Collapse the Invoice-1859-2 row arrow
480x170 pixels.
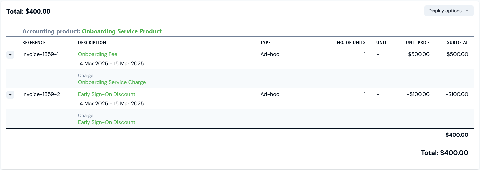pyautogui.click(x=10, y=95)
